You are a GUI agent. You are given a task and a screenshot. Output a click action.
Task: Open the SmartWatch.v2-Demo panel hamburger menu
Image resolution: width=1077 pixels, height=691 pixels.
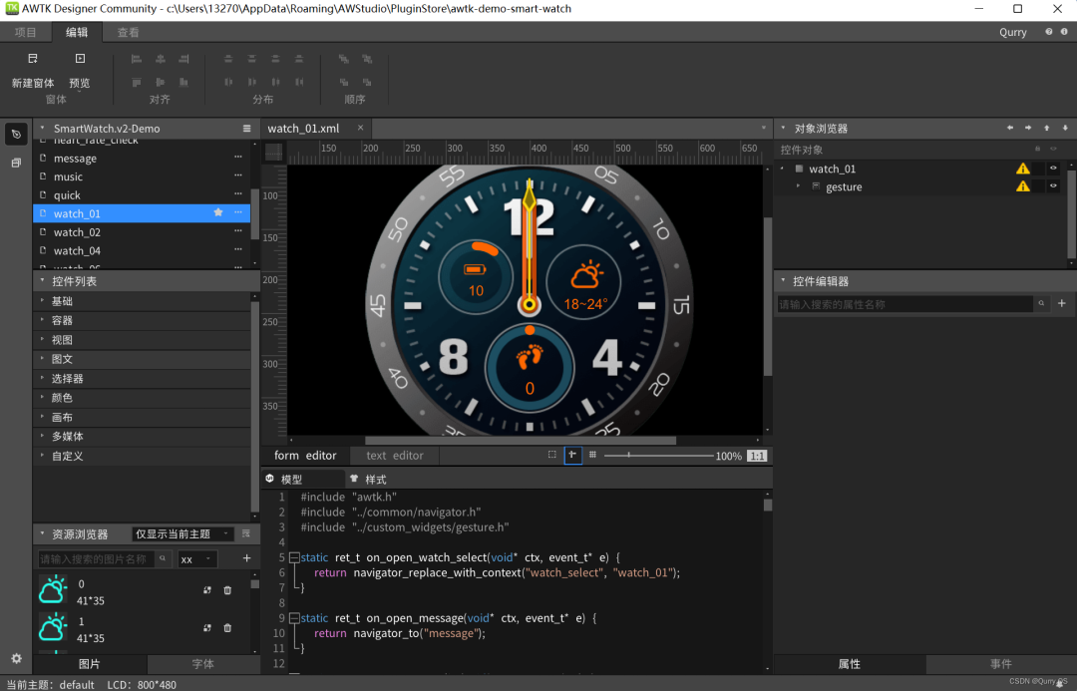tap(246, 129)
